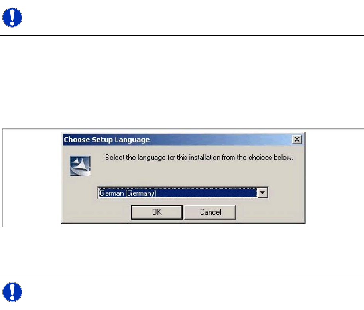Viewport: 364px width, 310px height.
Task: Expand the setup language list
Action: pyautogui.click(x=263, y=193)
